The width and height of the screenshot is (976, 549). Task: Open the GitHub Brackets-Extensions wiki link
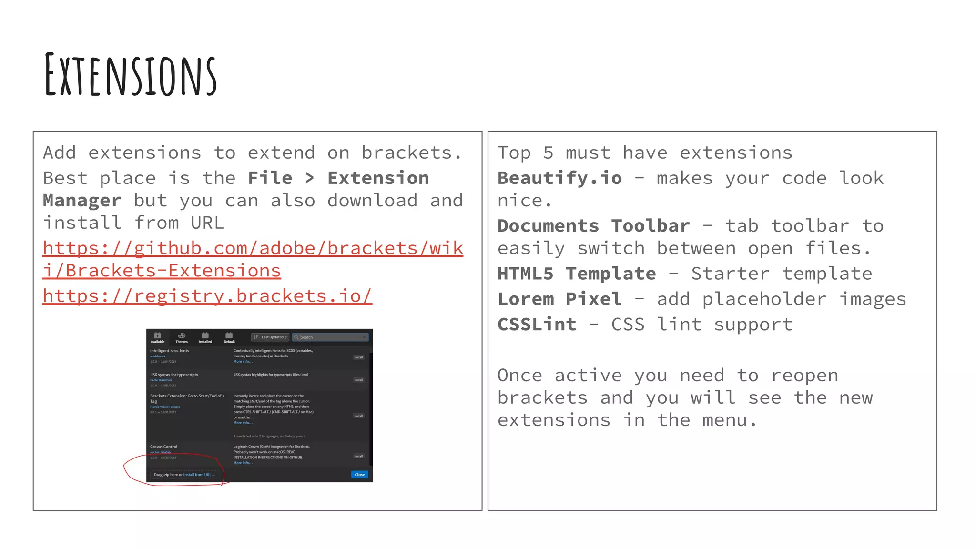pyautogui.click(x=253, y=259)
